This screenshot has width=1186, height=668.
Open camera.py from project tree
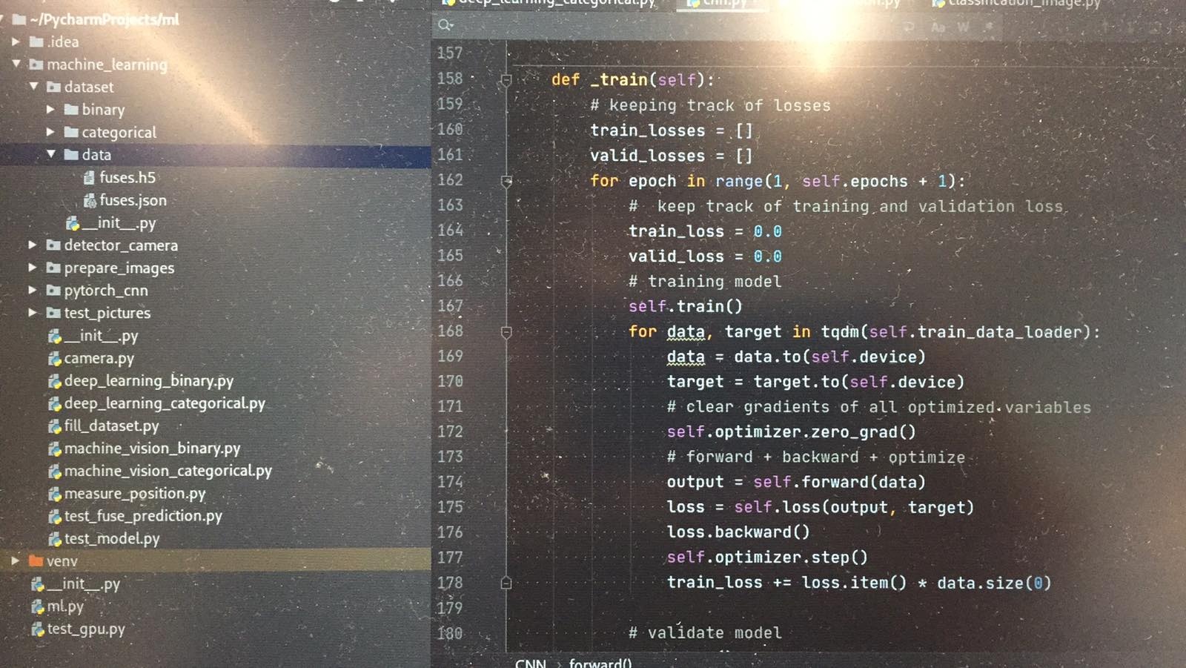point(99,359)
